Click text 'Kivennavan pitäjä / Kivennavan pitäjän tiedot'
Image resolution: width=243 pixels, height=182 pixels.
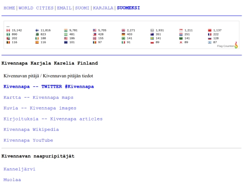point(48,76)
